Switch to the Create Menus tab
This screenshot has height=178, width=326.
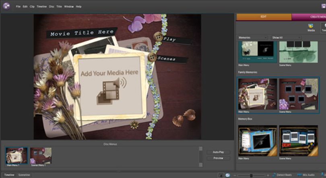(x=309, y=17)
